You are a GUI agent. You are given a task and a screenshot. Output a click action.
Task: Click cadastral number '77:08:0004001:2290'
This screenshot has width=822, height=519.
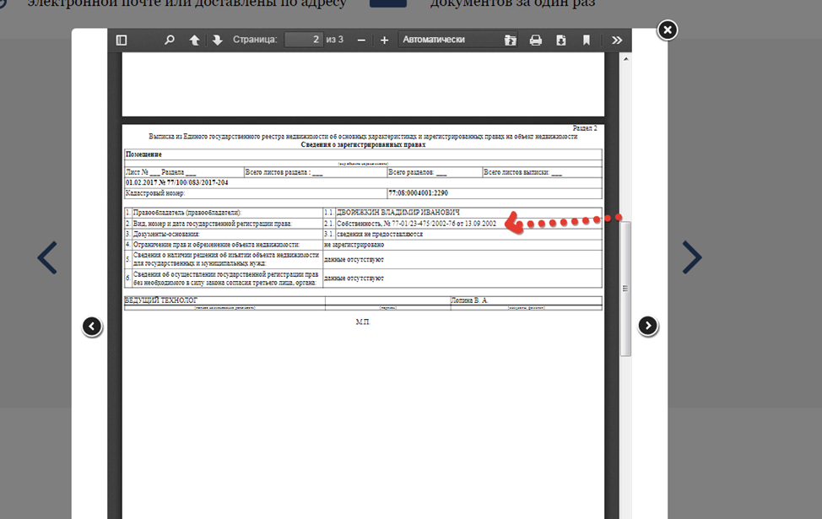[x=419, y=193]
